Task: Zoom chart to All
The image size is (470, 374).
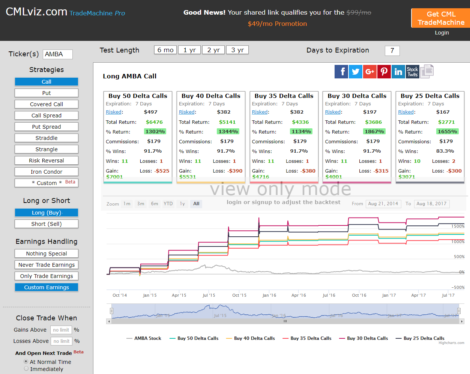Action: point(196,204)
